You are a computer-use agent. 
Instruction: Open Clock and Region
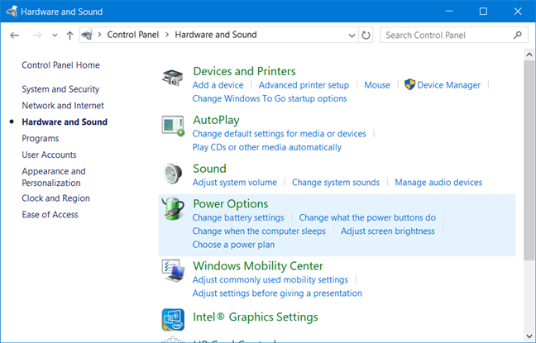pos(55,198)
